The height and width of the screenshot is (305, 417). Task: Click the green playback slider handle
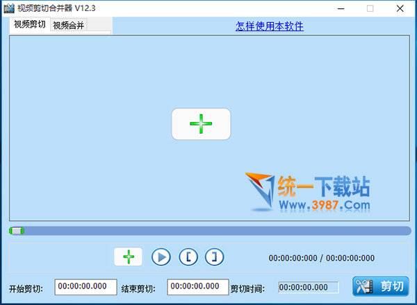coord(17,230)
